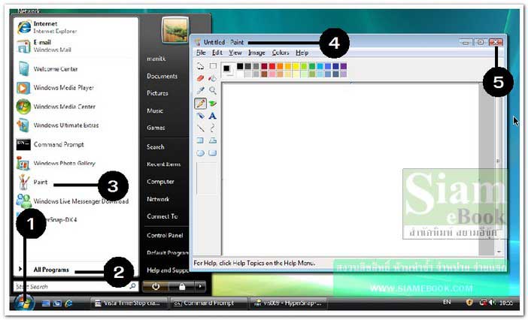Pick the orange color swatch in Paint palette

(280, 66)
